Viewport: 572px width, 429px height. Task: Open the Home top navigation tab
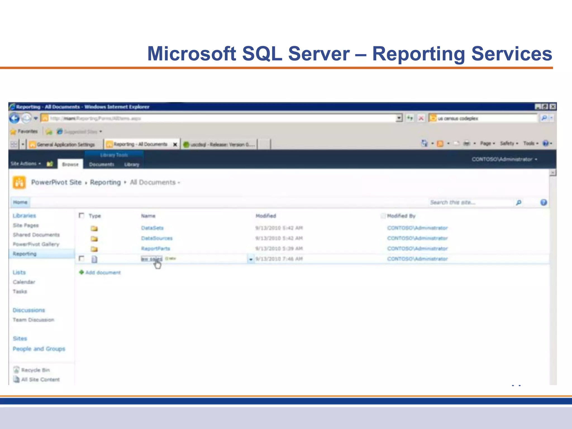point(20,202)
